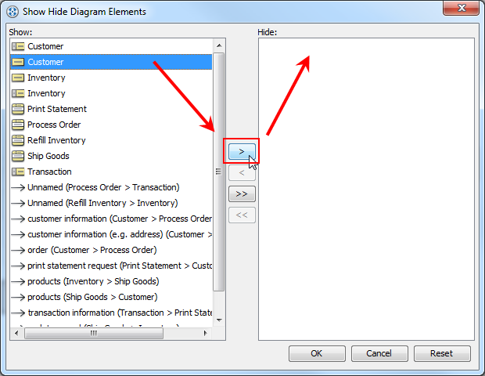The width and height of the screenshot is (485, 376).
Task: Click the entity icon next to Transaction
Action: coord(18,172)
